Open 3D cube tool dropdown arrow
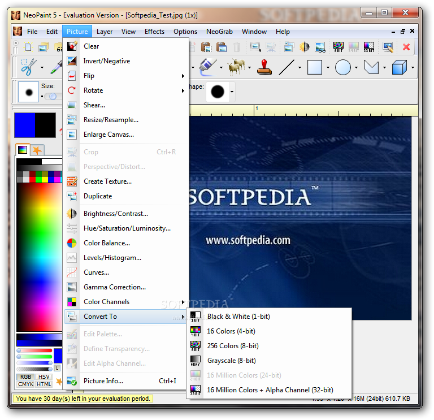Viewport: 434px width, 420px height. point(413,67)
